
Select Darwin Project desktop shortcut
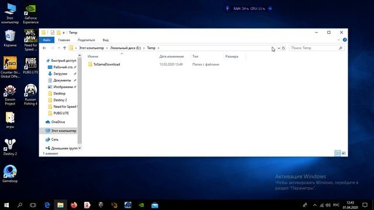[x=10, y=94]
